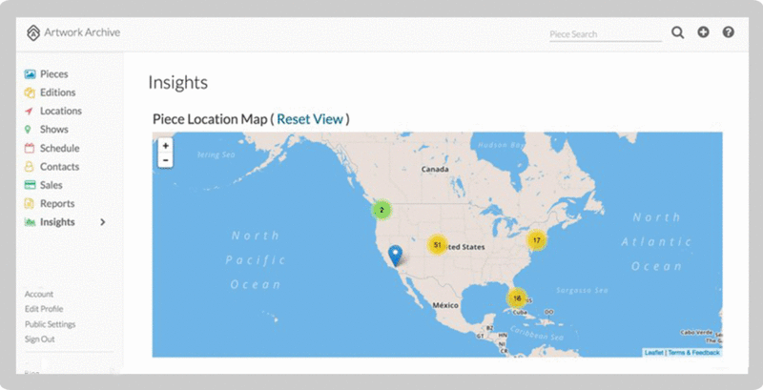Viewport: 763px width, 390px height.
Task: Click the Reset View link
Action: coord(309,119)
